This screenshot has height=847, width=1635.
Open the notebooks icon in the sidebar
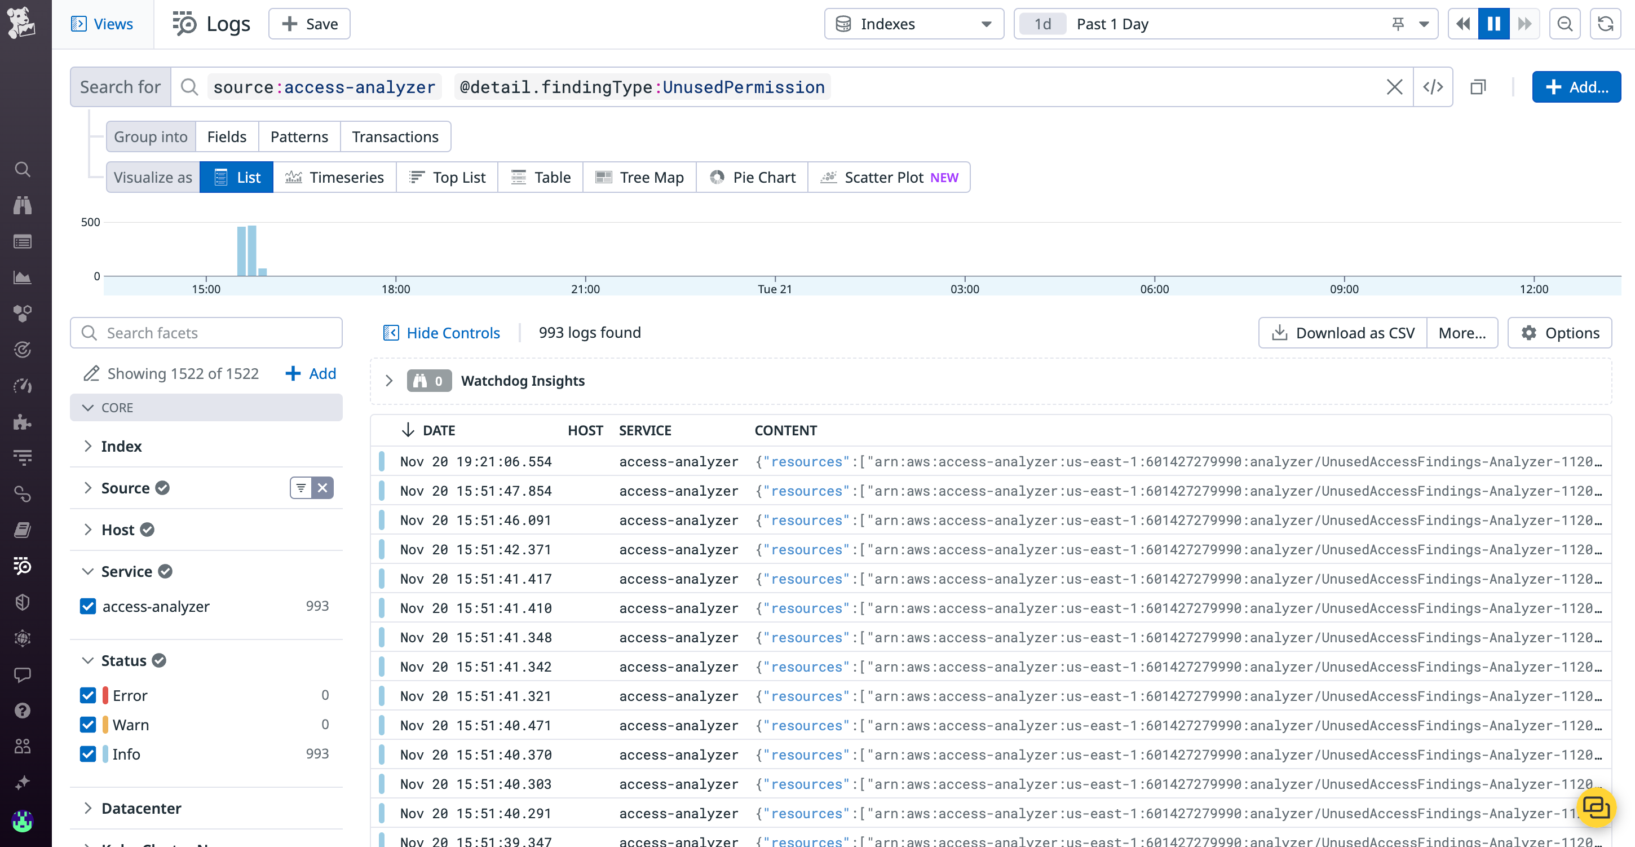[23, 530]
